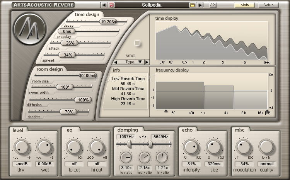
Task: Switch to the Main tab
Action: tap(244, 5)
